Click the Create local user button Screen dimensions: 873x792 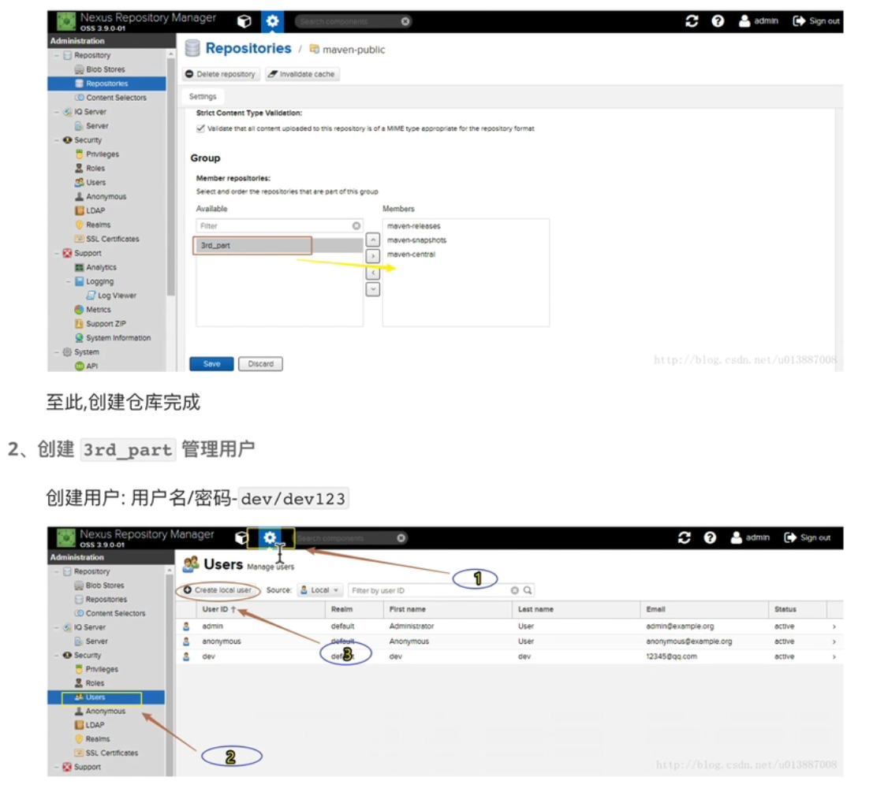218,590
